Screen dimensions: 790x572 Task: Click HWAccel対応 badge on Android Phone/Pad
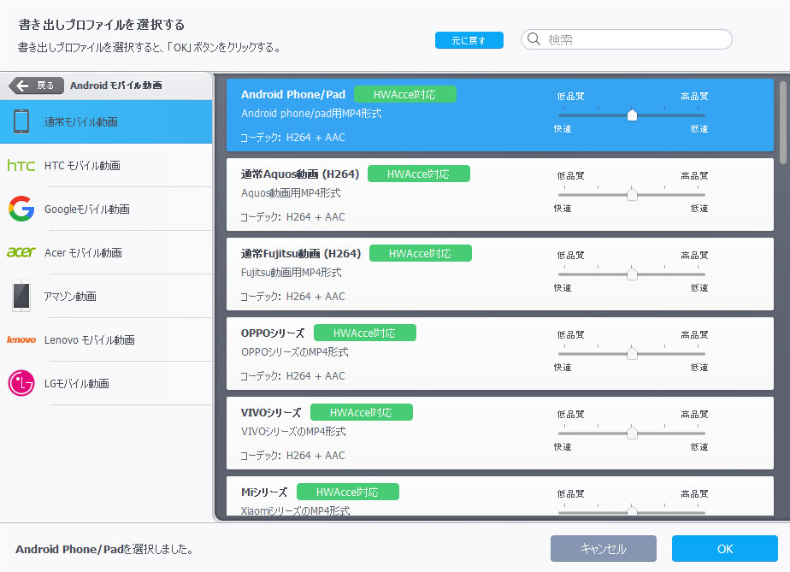[x=405, y=94]
